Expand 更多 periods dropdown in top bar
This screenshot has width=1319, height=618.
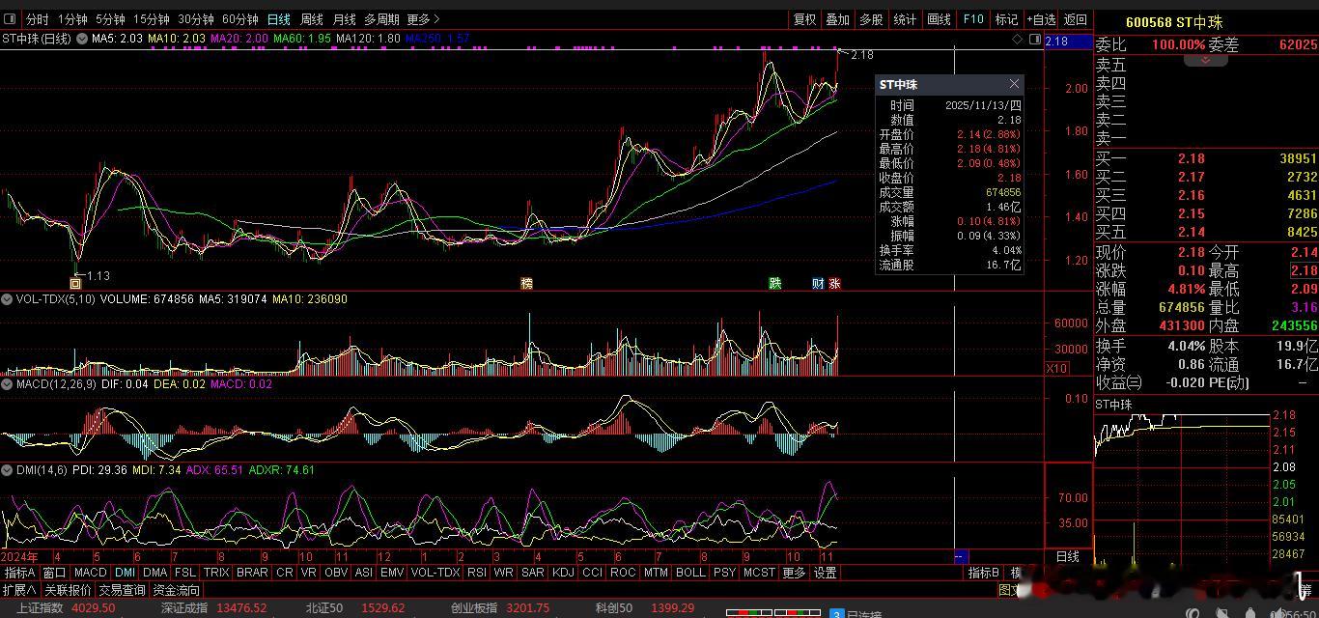pyautogui.click(x=423, y=19)
